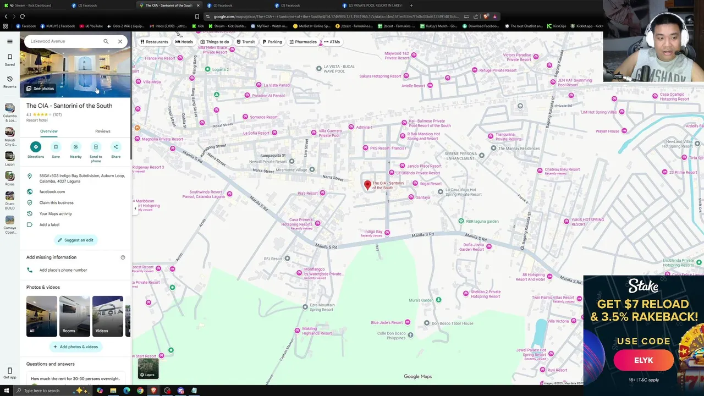The width and height of the screenshot is (704, 396).
Task: Open the map Layers switcher
Action: tap(148, 368)
